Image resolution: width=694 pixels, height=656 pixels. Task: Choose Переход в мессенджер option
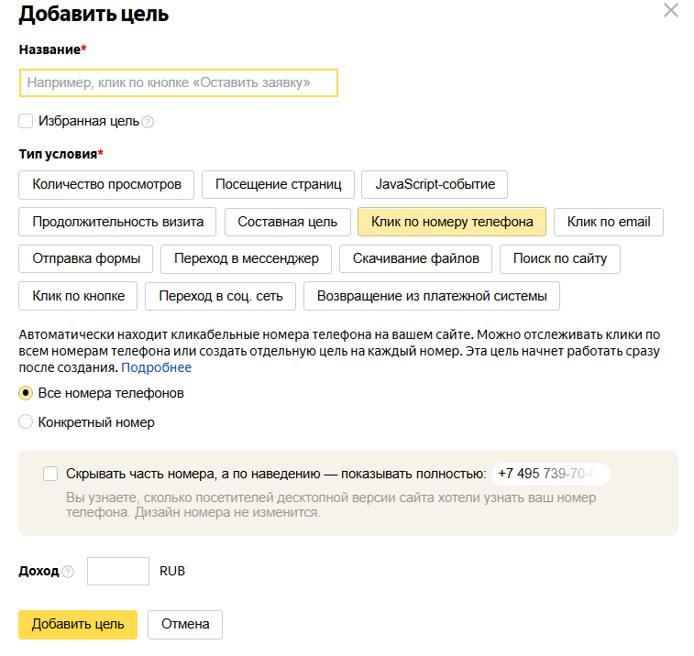(246, 258)
